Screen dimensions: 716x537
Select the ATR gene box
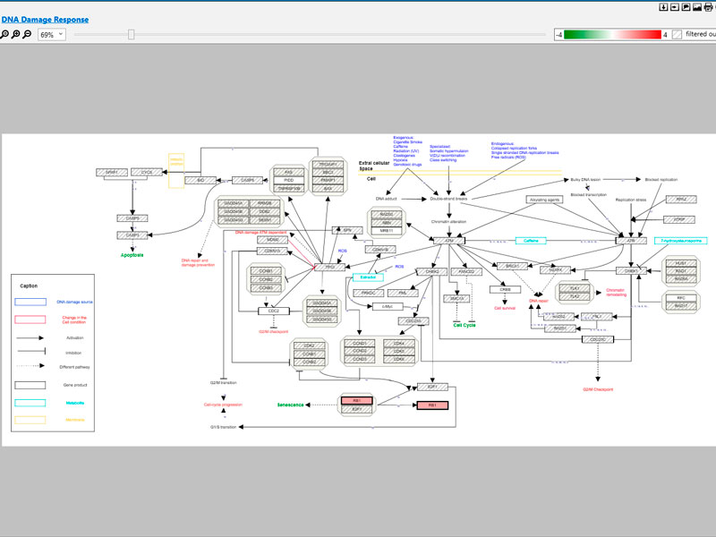coord(631,241)
